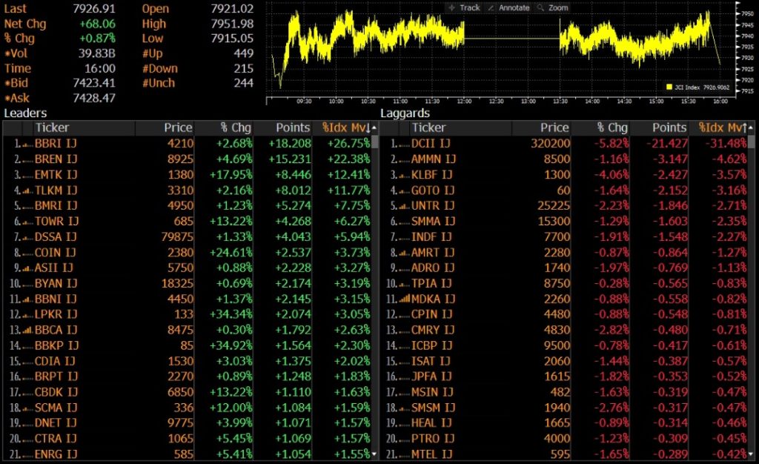Select the GOTO IJ ticker

[433, 190]
